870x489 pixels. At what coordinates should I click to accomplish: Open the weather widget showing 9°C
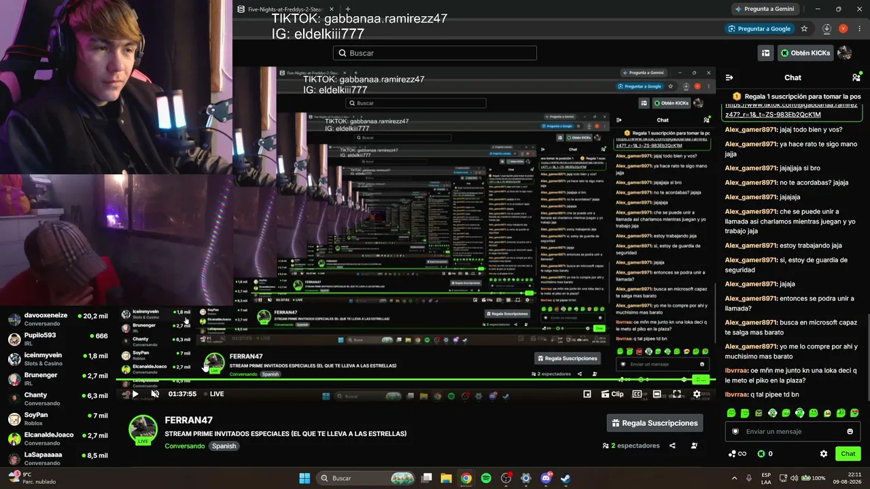coord(32,478)
